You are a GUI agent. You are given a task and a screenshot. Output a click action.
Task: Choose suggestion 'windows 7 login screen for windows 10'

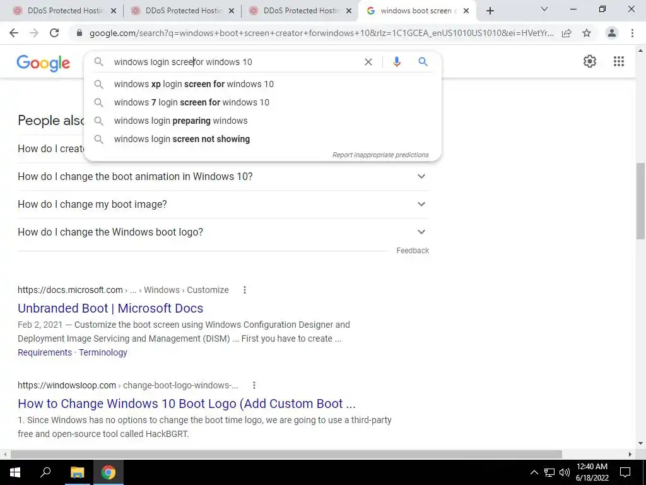(x=262, y=102)
